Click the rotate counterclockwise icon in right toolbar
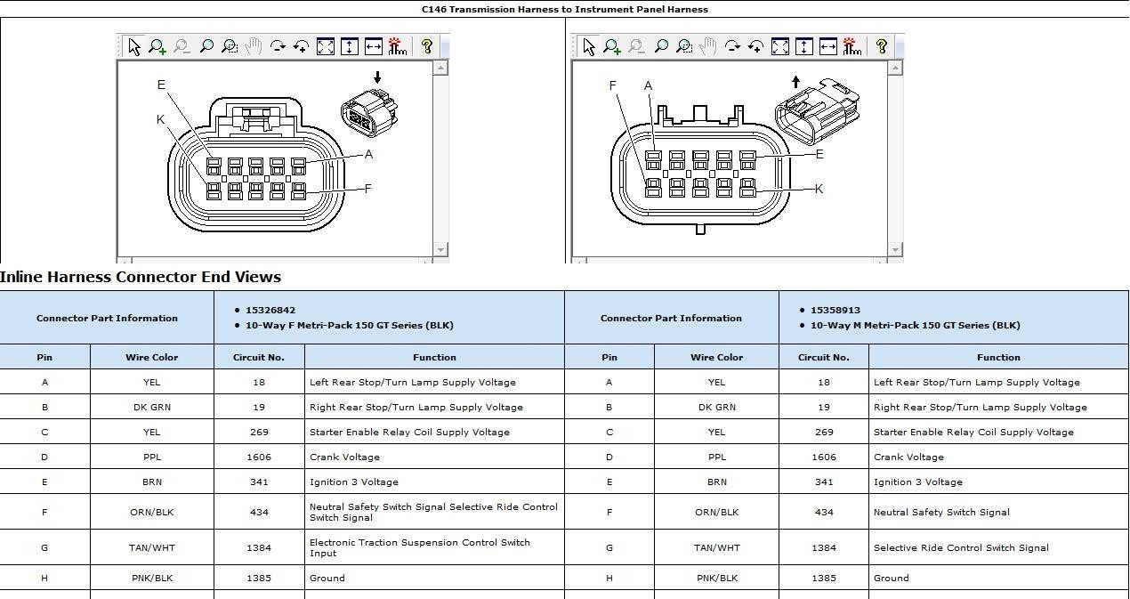Screen dimensions: 1130x599 tap(755, 45)
